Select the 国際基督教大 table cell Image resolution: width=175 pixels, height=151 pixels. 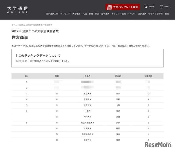click(x=87, y=134)
